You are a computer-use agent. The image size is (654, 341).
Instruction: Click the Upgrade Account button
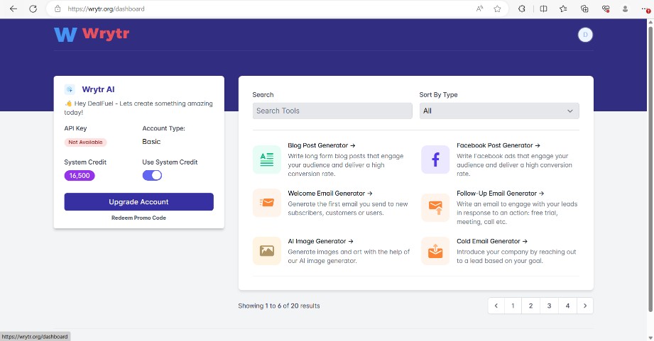click(139, 201)
